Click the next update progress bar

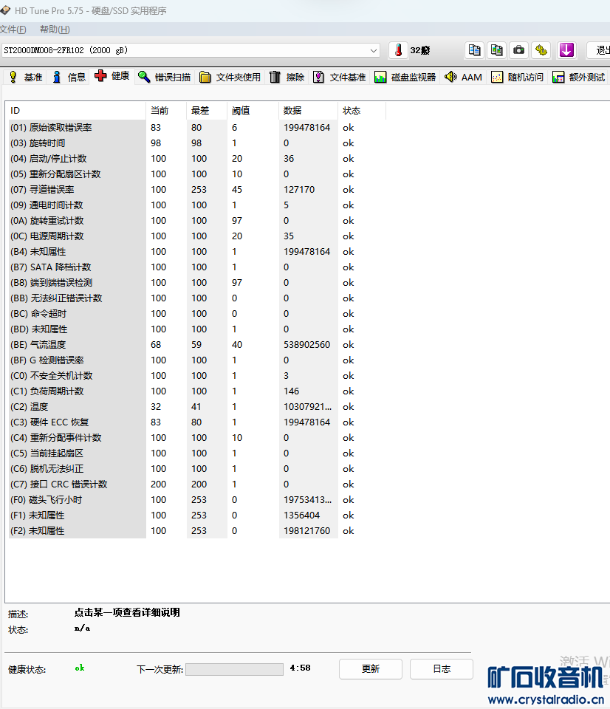[x=234, y=669]
